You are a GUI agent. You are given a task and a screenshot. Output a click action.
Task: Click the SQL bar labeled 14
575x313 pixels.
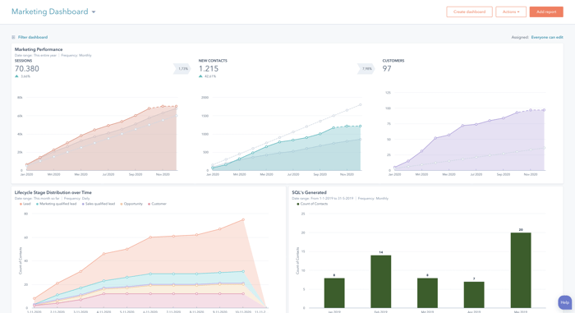point(380,282)
